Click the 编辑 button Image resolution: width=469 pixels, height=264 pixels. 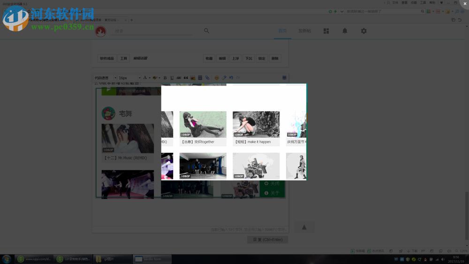point(222,58)
